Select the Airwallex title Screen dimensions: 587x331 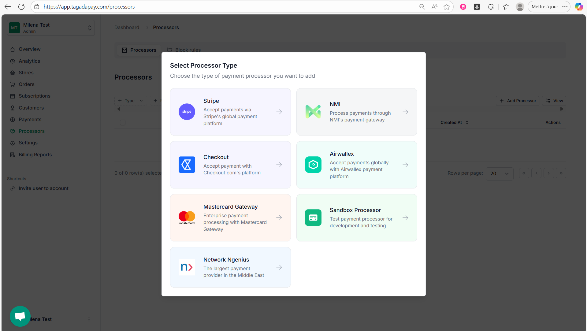(342, 154)
